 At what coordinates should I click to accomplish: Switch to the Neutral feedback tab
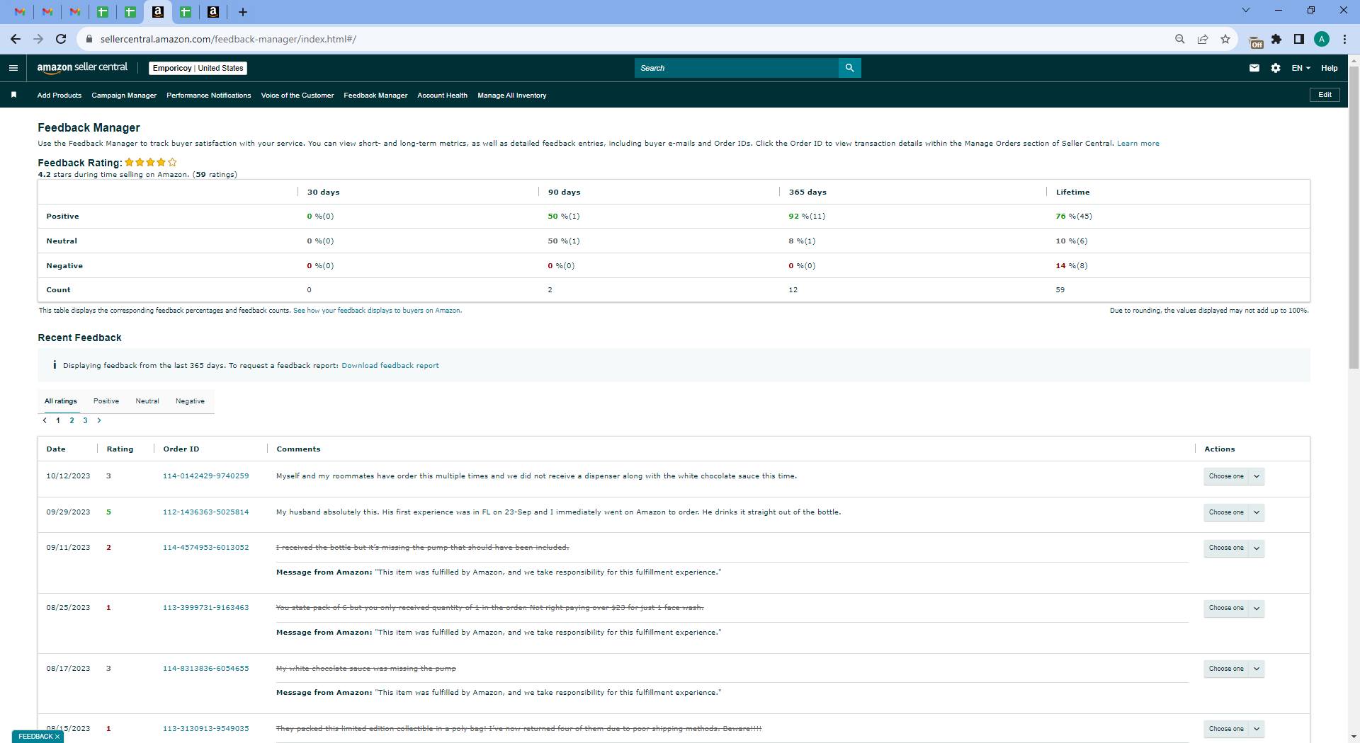(x=147, y=401)
